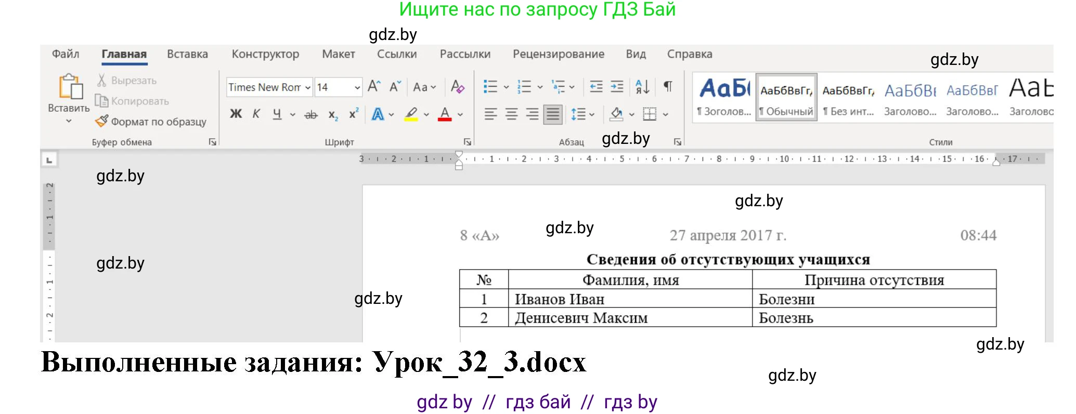Expand highlight color dropdown arrow
1076x414 pixels.
click(x=426, y=114)
